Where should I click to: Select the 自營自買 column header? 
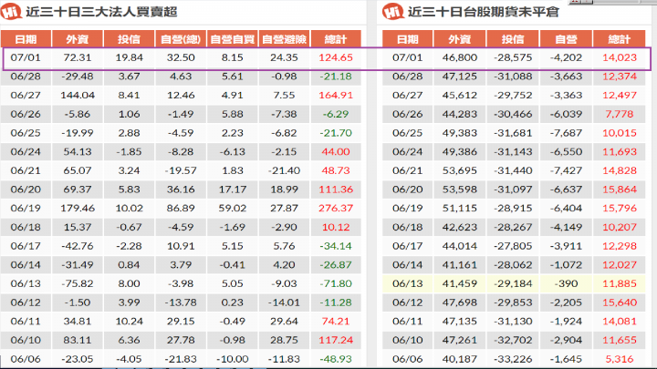(x=232, y=39)
